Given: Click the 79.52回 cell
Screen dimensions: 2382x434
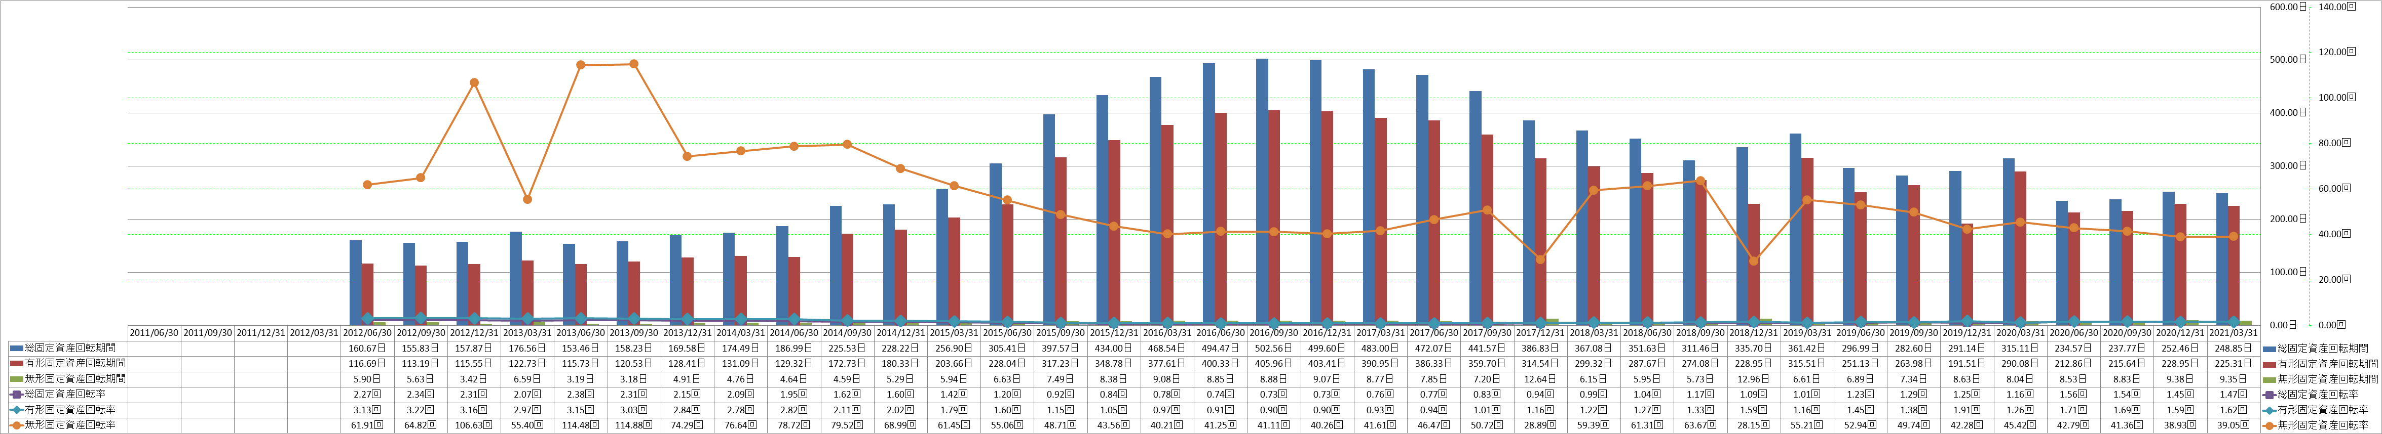Looking at the screenshot, I should point(848,426).
